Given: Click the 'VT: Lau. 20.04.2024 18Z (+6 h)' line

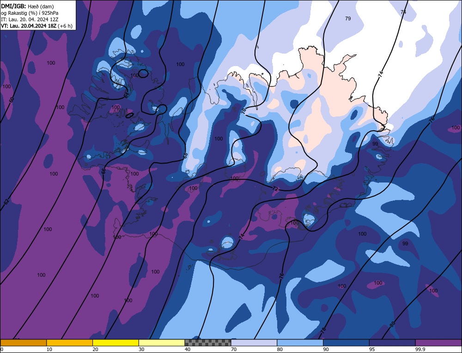Looking at the screenshot, I should 36,26.
